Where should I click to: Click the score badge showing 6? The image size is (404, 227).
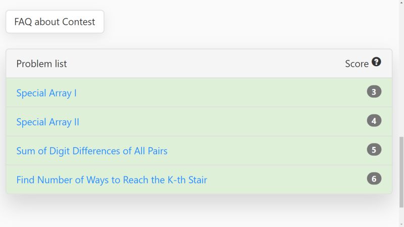coord(374,178)
